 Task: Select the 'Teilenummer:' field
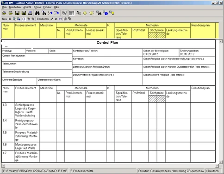(37, 66)
